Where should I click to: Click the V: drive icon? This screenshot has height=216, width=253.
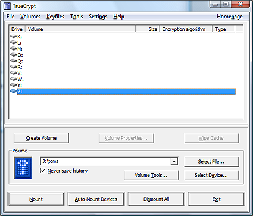(14, 73)
